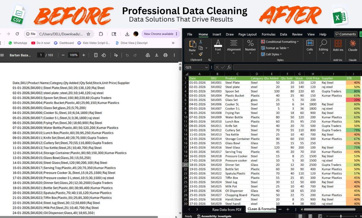Select column J header in Excel
Image resolution: width=362 pixels, height=218 pixels.
click(353, 74)
